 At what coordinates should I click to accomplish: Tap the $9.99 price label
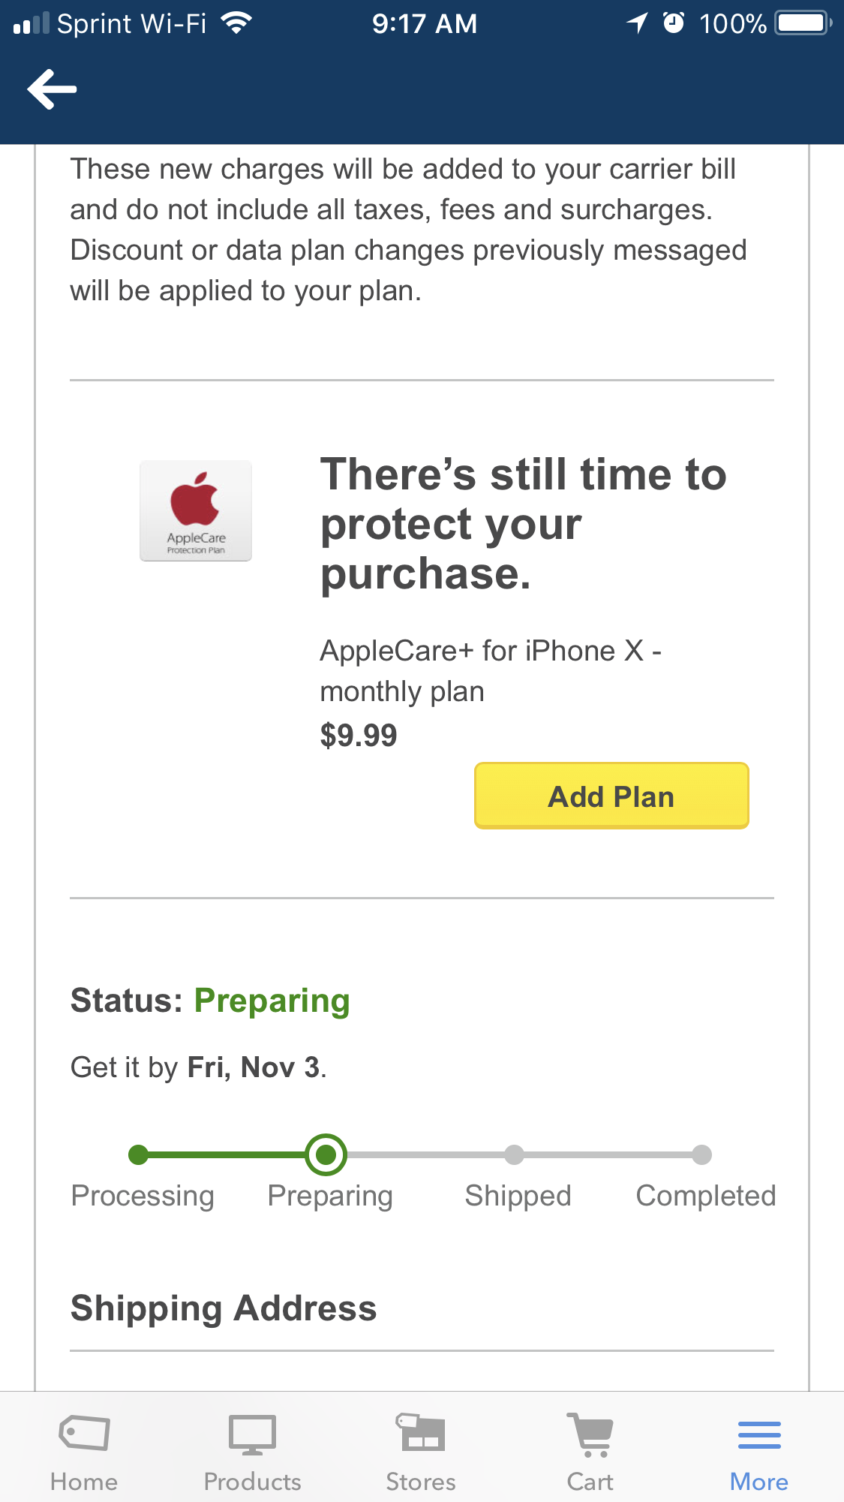coord(359,735)
